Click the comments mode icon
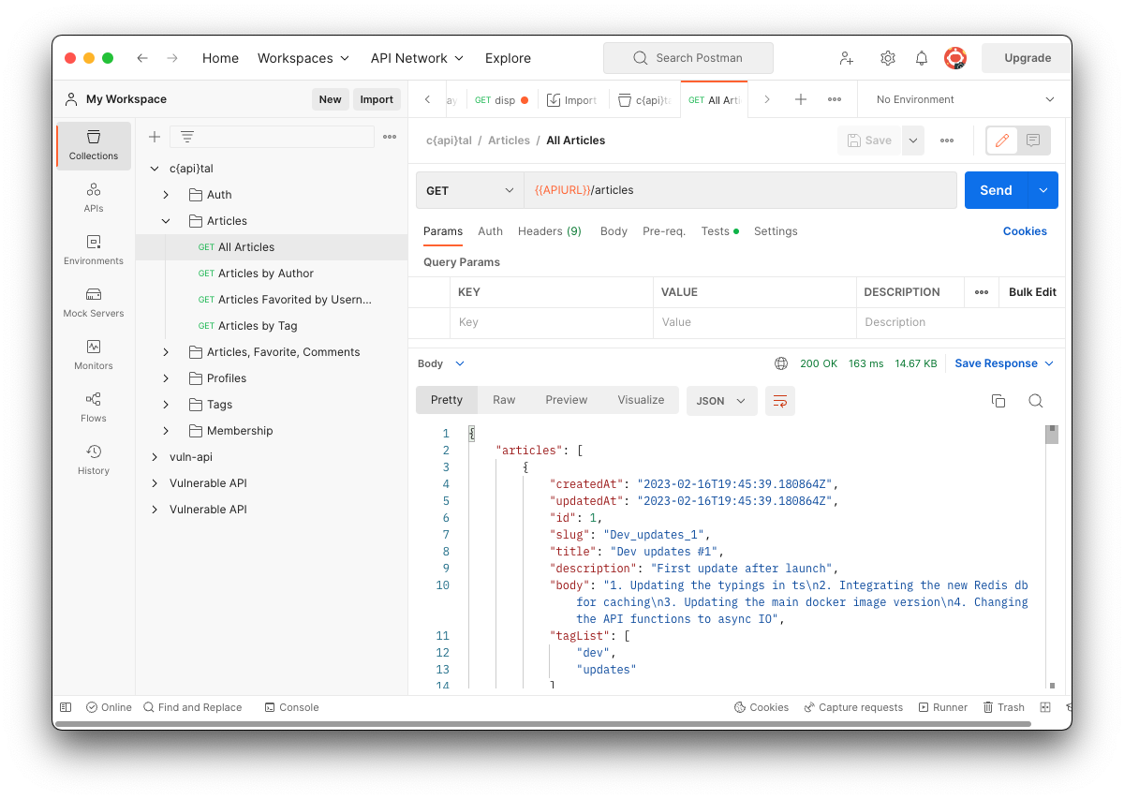 (x=1033, y=141)
